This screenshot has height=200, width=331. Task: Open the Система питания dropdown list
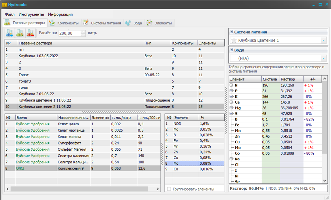[323, 40]
